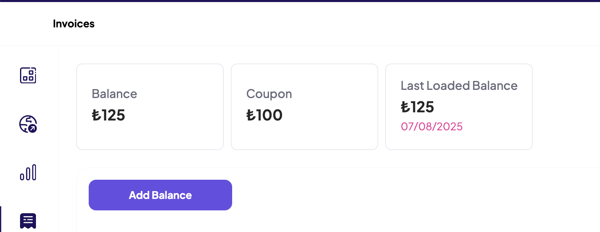
Task: Click the empty space below Coupon amount in card
Action: 304,137
